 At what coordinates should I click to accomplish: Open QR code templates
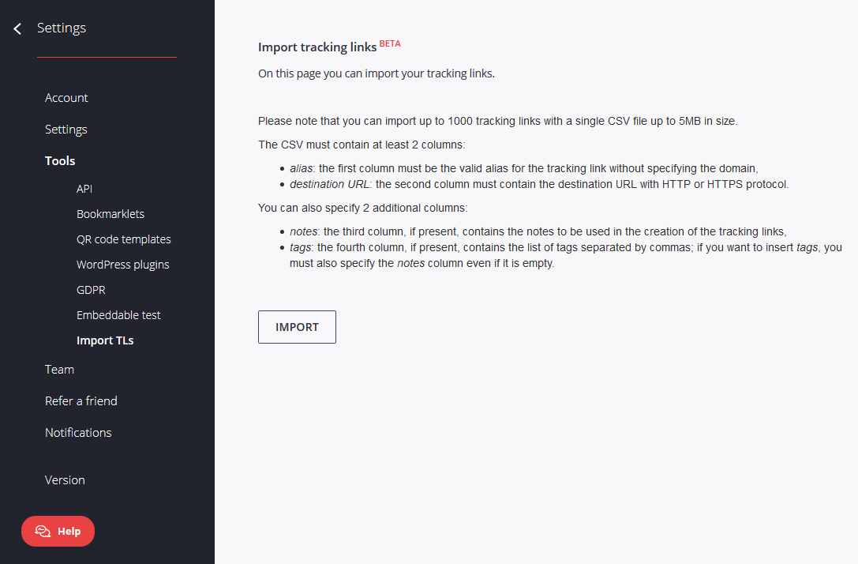click(x=124, y=239)
